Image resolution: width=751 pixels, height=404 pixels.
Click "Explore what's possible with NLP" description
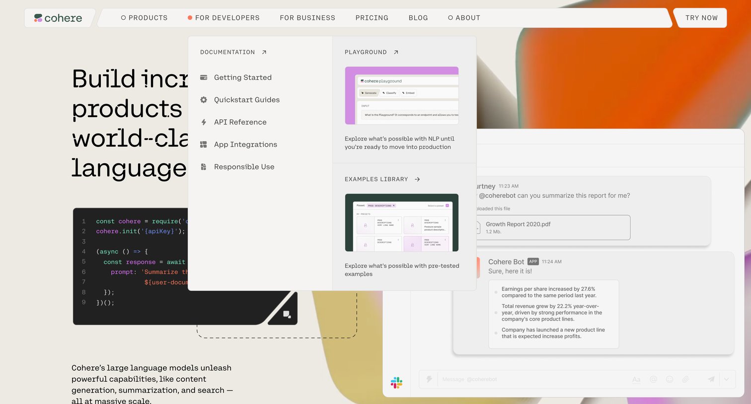pos(399,143)
